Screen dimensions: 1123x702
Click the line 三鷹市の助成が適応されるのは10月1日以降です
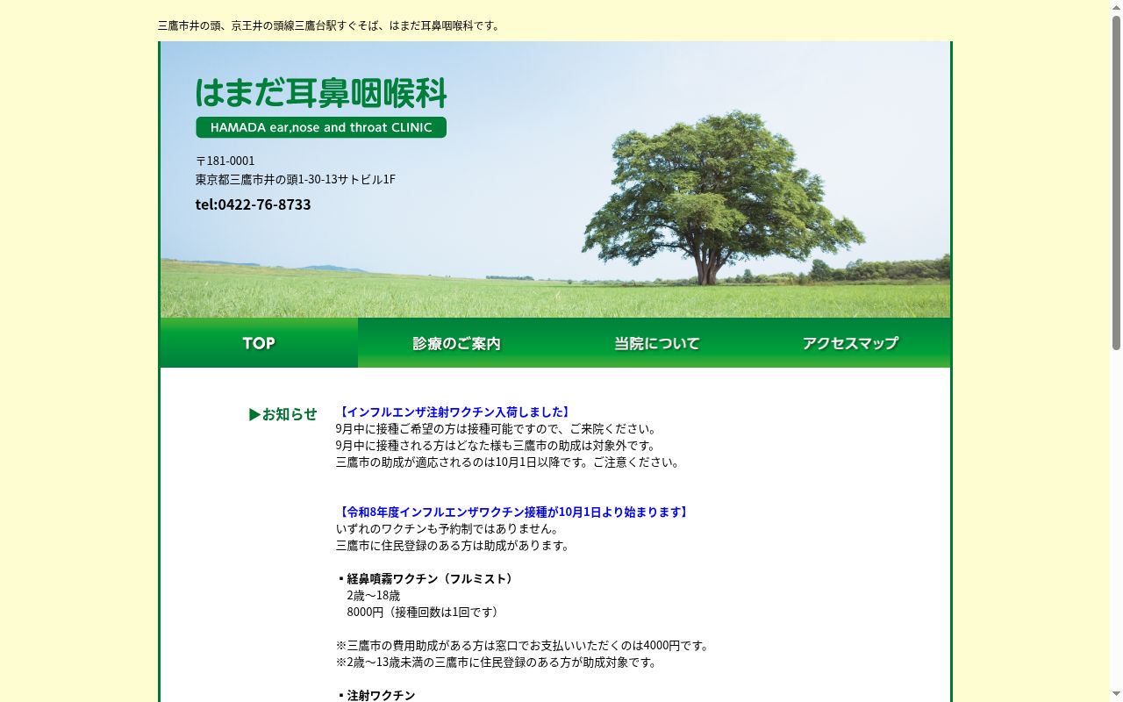[x=509, y=462]
